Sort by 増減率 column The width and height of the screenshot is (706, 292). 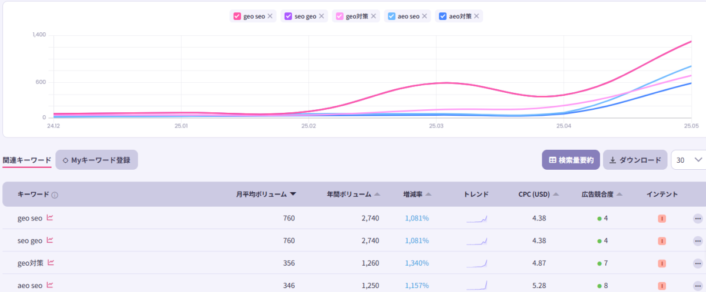coord(417,194)
